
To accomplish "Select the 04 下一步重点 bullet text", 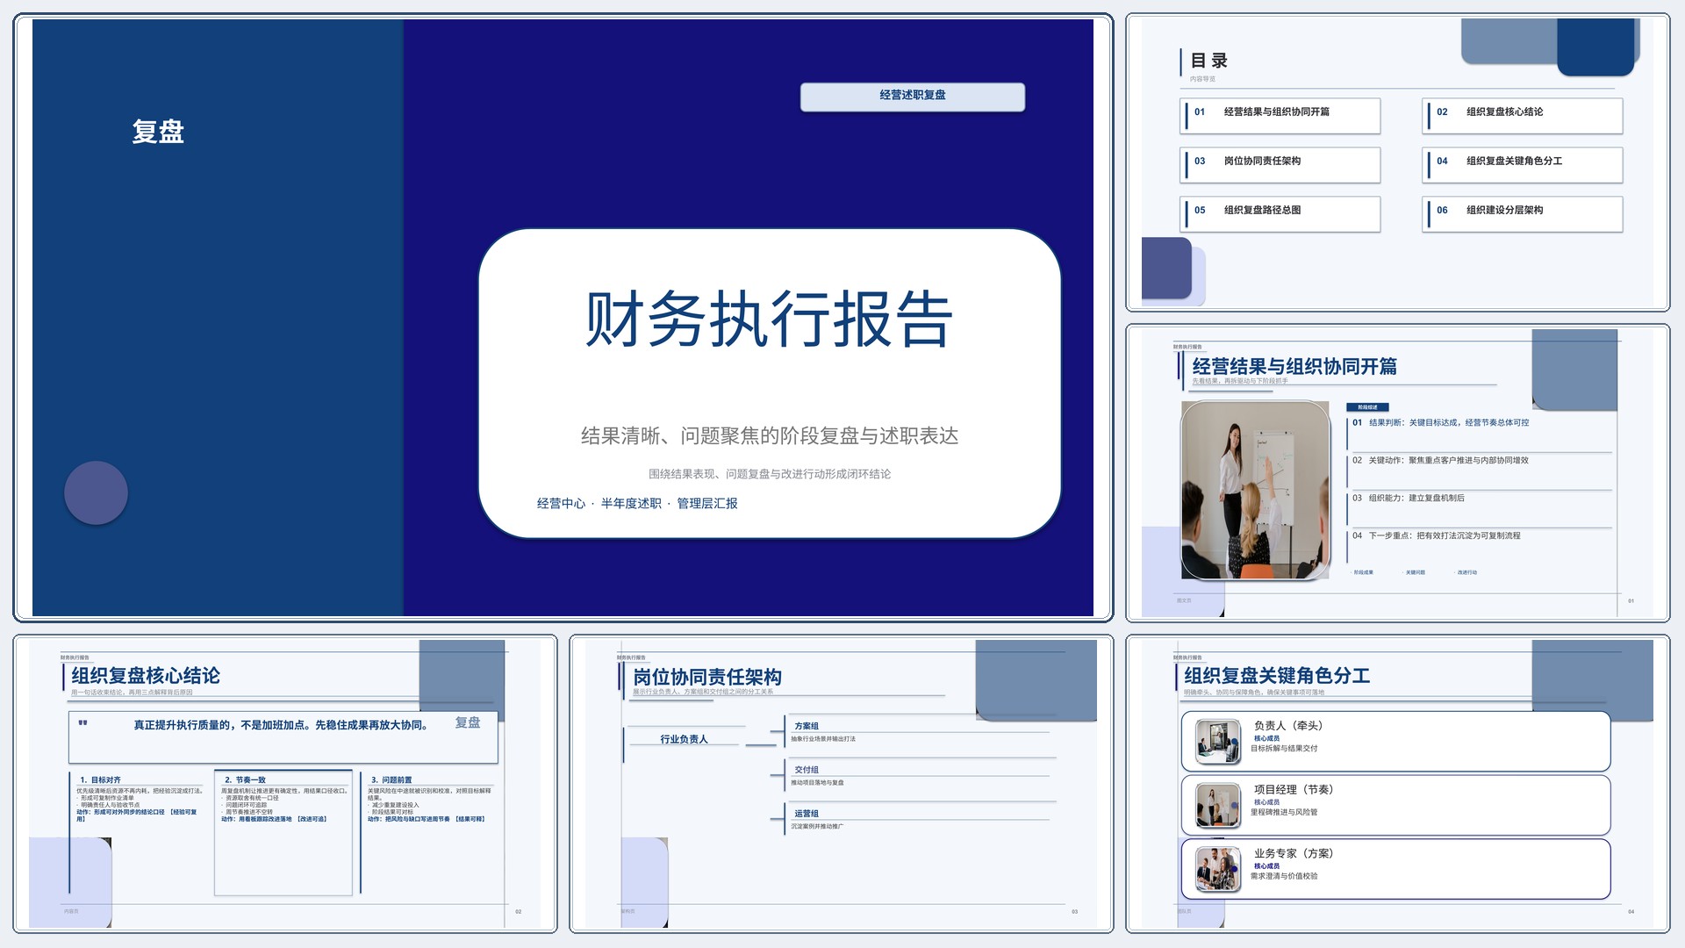I will pyautogui.click(x=1437, y=535).
